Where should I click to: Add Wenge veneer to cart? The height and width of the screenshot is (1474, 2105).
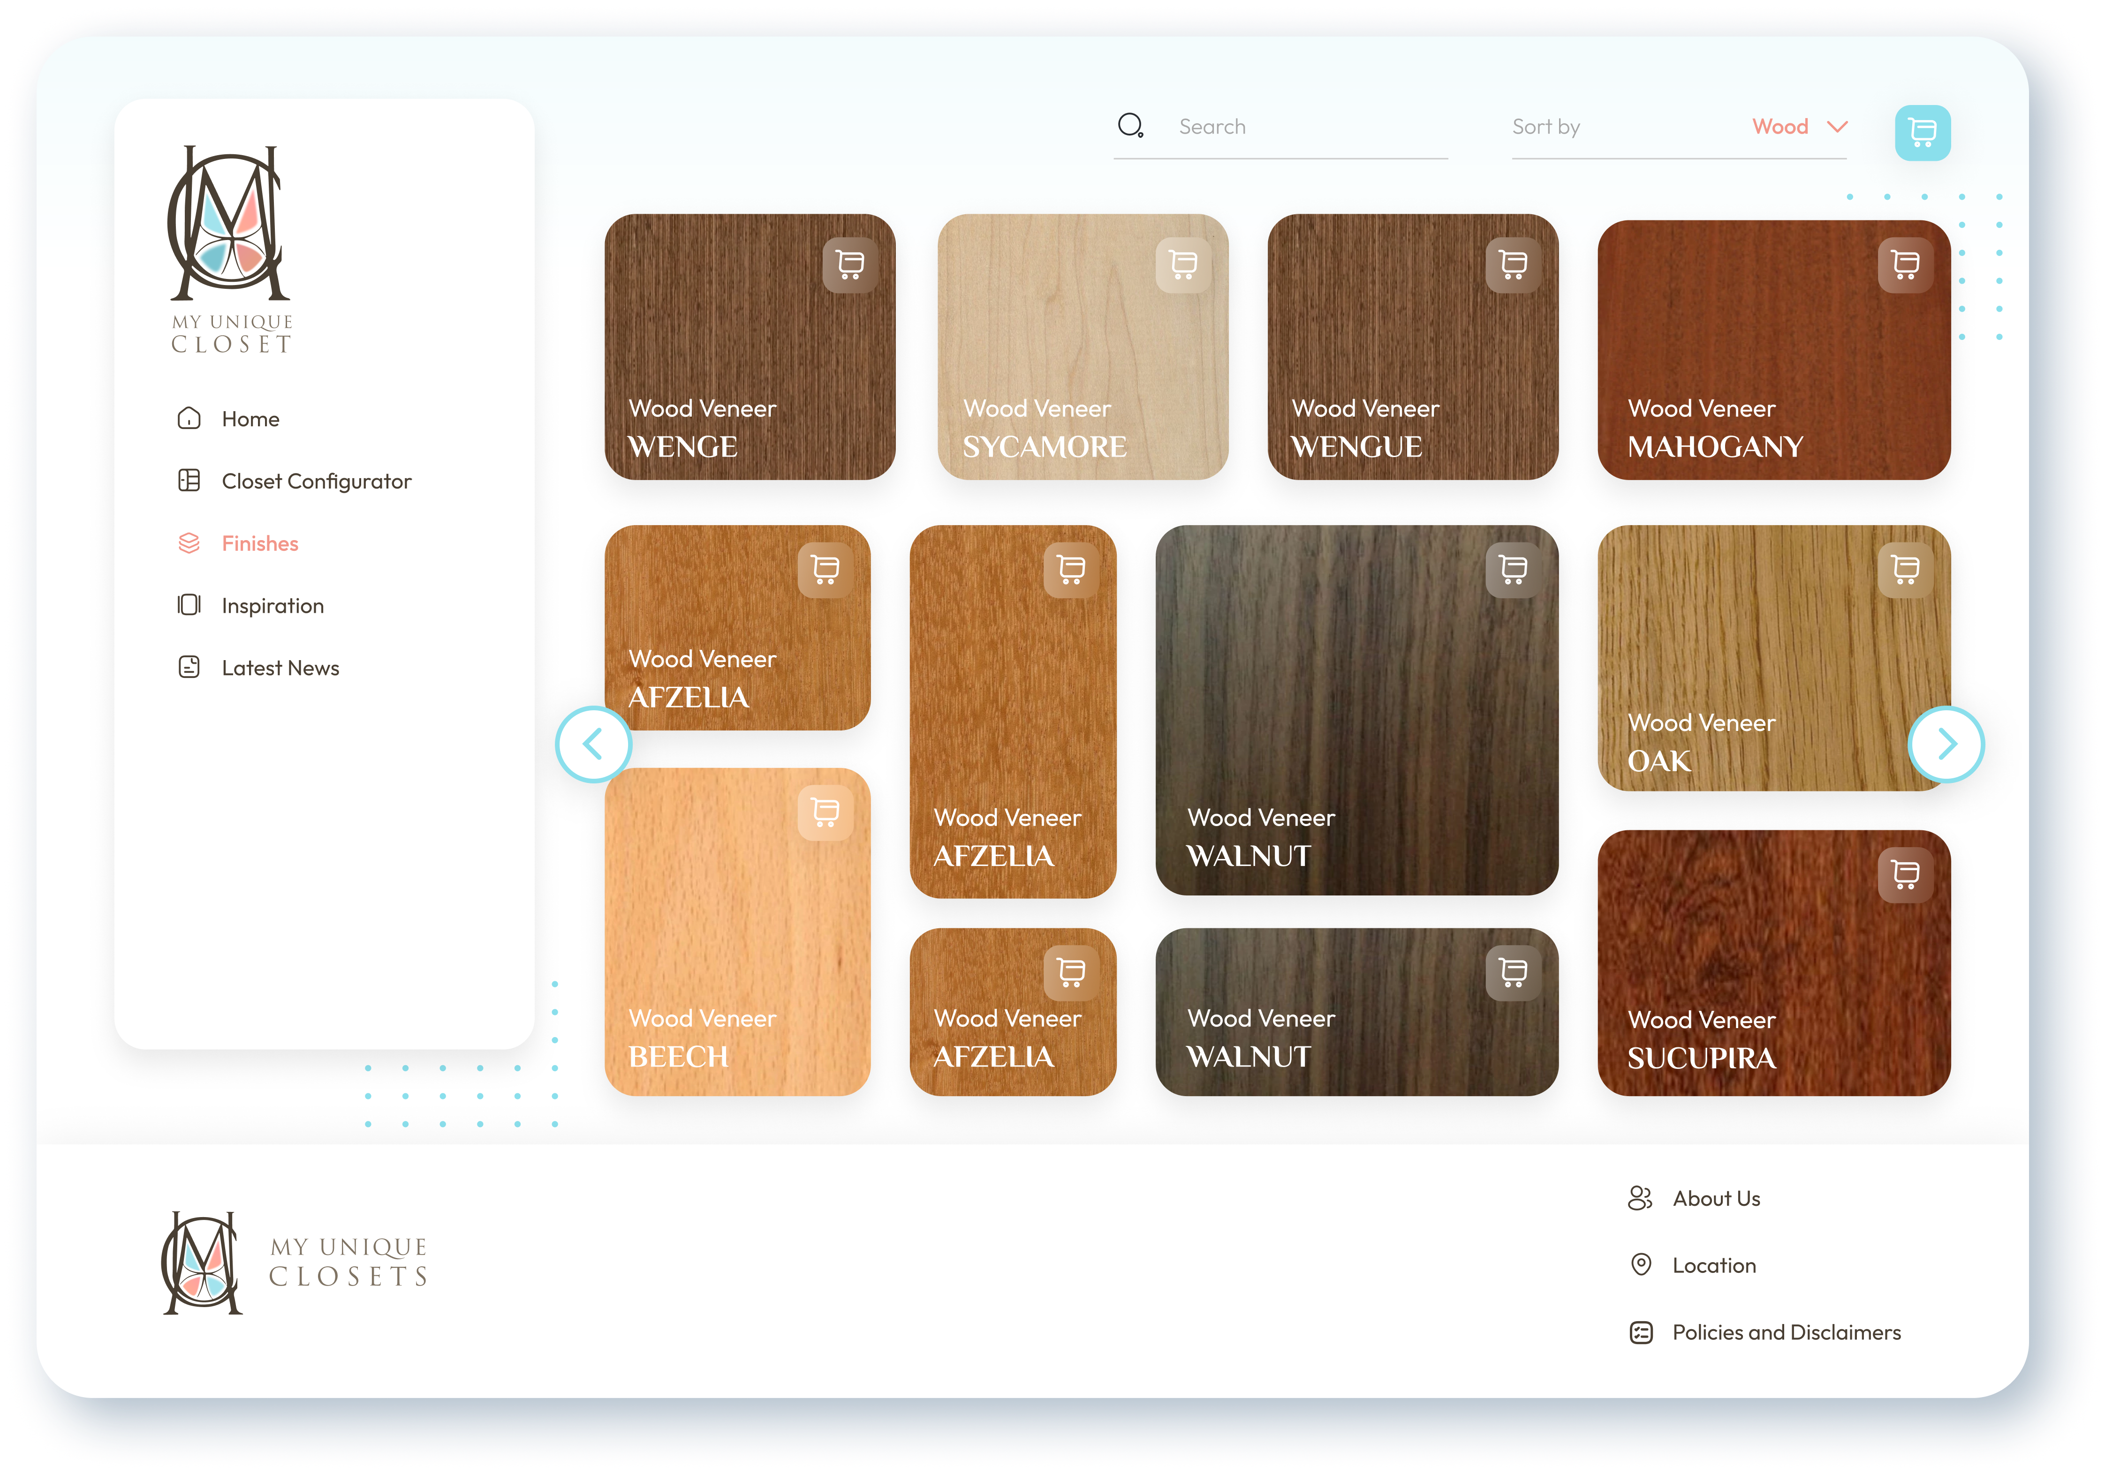[x=850, y=265]
